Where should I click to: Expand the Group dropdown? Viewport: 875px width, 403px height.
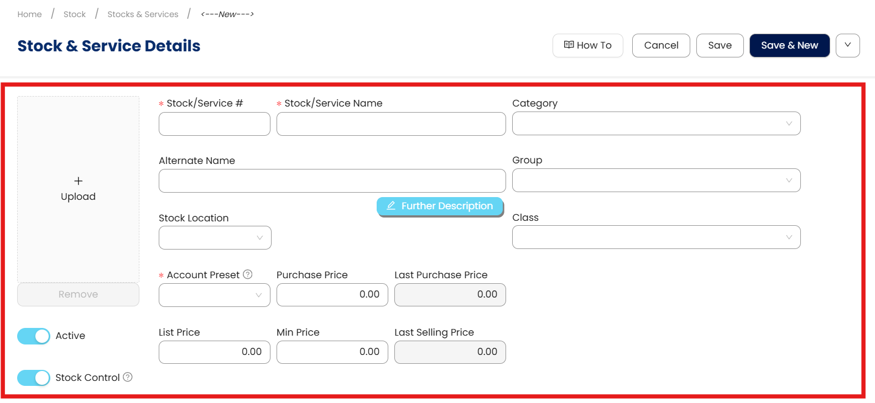656,181
